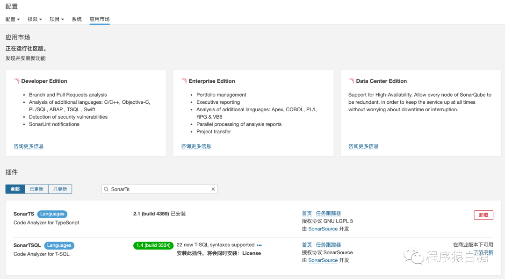Image resolution: width=505 pixels, height=279 pixels.
Task: Open the 首页 link for SonarTS
Action: (307, 214)
